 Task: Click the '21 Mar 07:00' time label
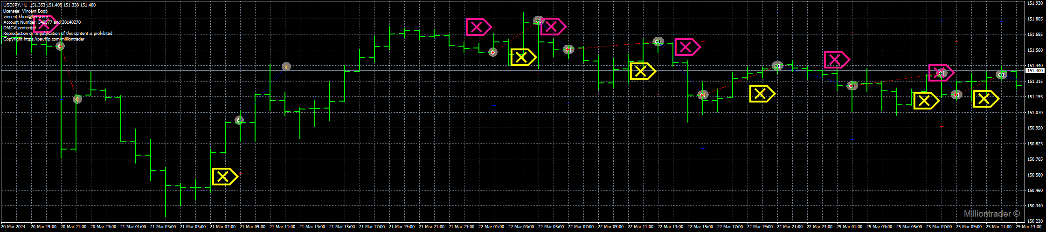[222, 227]
